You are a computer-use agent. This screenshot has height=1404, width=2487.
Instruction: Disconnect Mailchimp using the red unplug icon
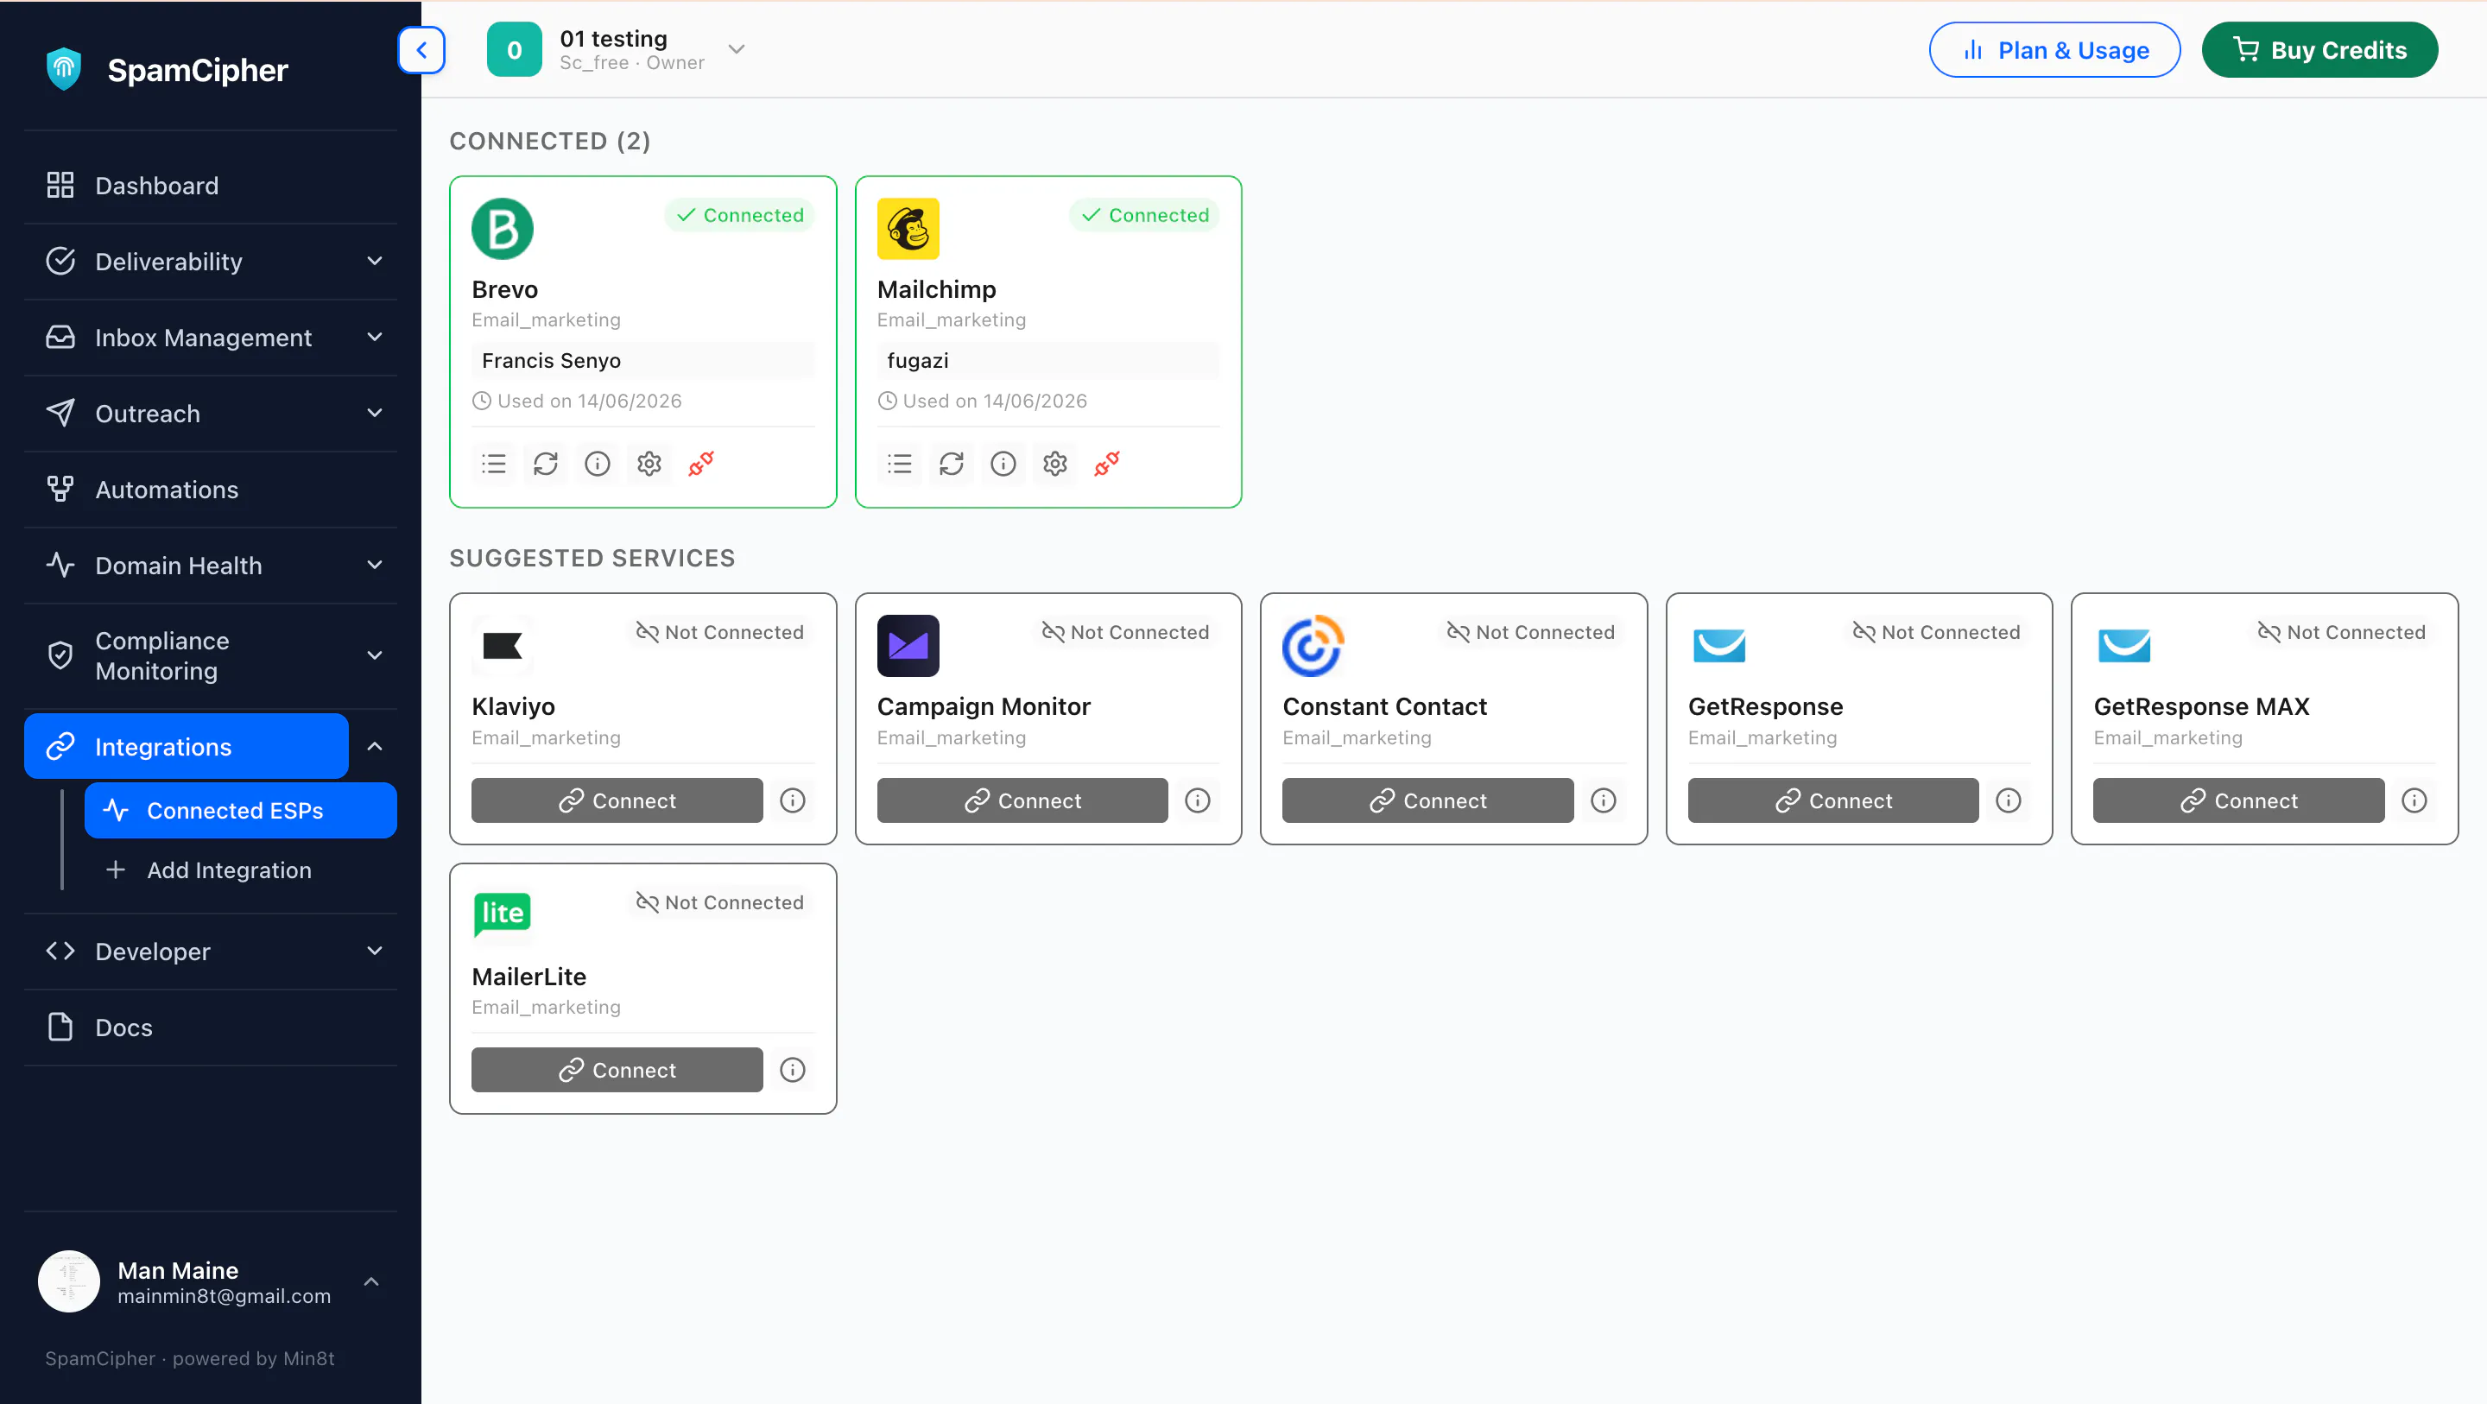coord(1106,465)
